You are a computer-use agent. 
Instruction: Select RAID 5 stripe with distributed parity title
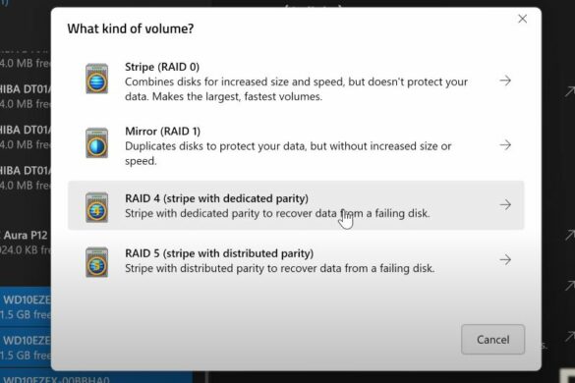219,253
